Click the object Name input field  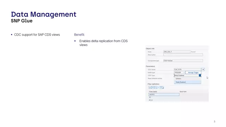[177, 52]
